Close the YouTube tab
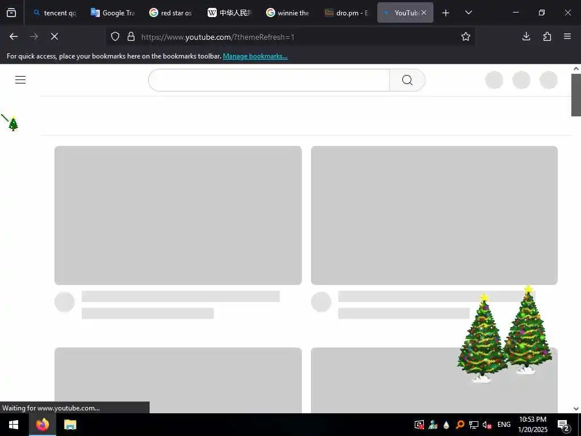The image size is (581, 436). coord(423,12)
